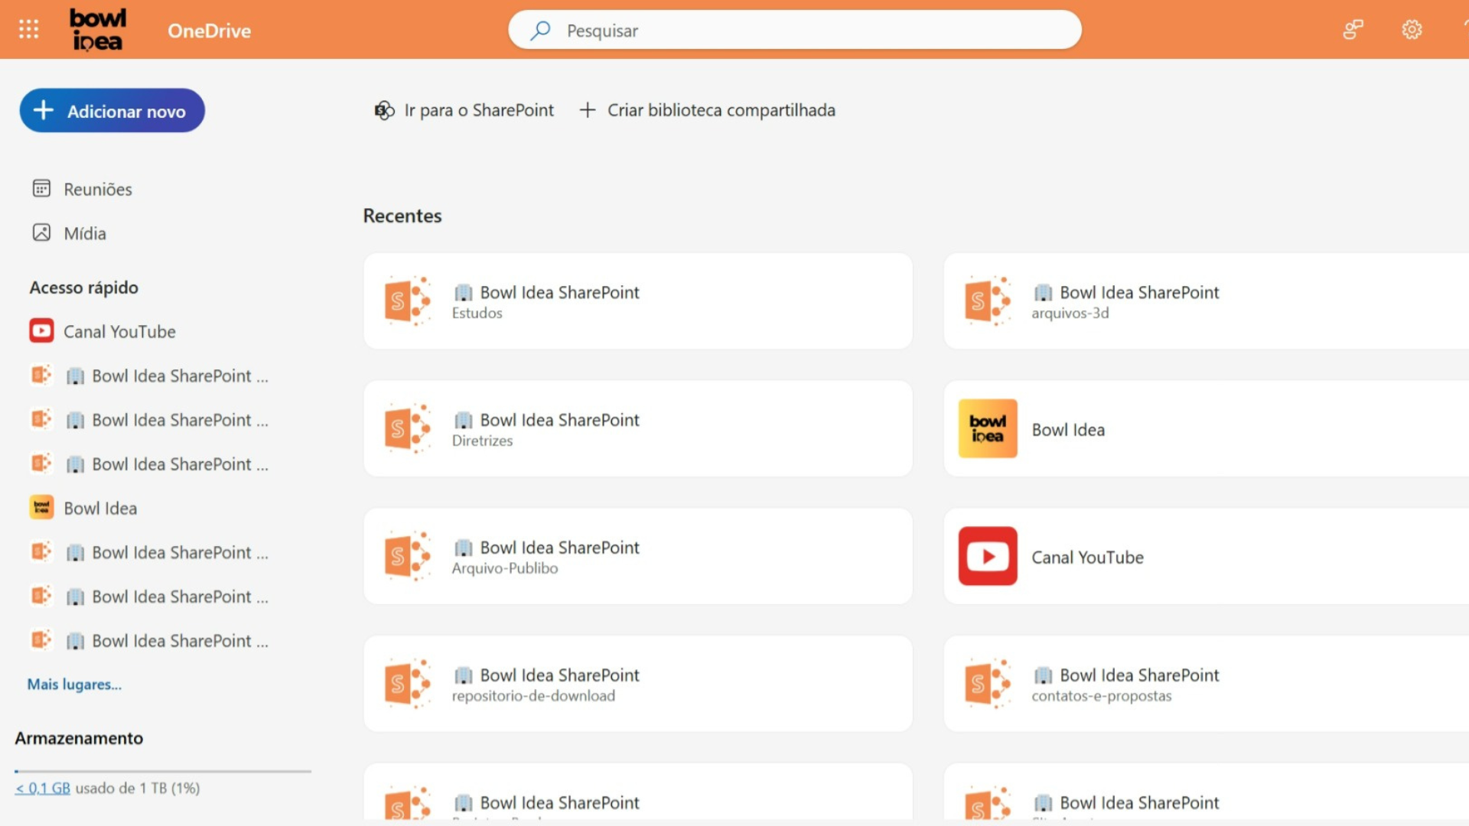
Task: Open the contatos-e-propostas card
Action: click(x=1206, y=685)
